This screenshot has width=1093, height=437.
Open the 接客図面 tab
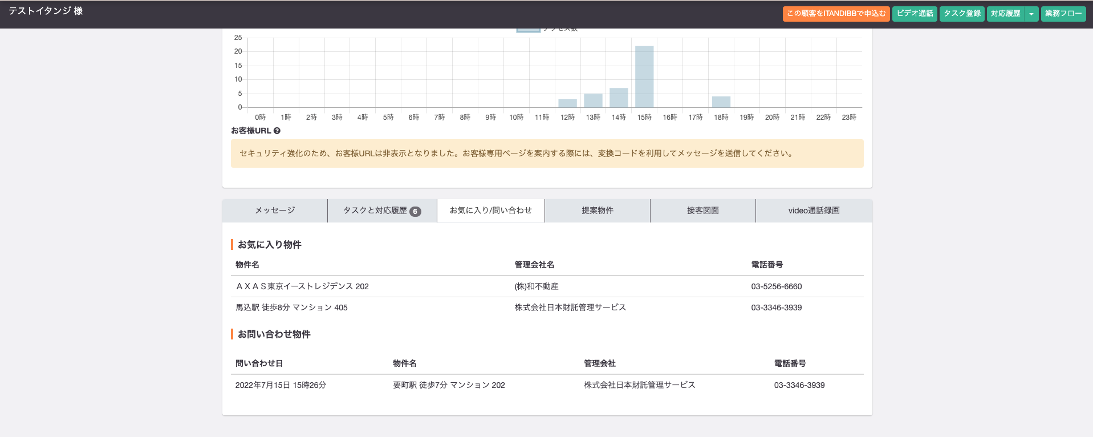click(x=703, y=211)
